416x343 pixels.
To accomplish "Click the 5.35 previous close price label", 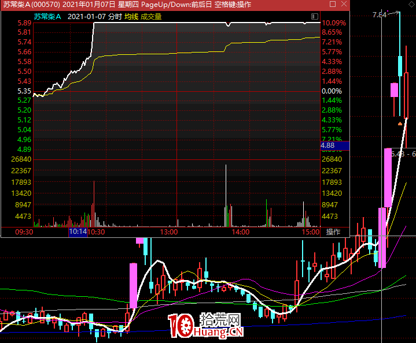I will tap(24, 91).
